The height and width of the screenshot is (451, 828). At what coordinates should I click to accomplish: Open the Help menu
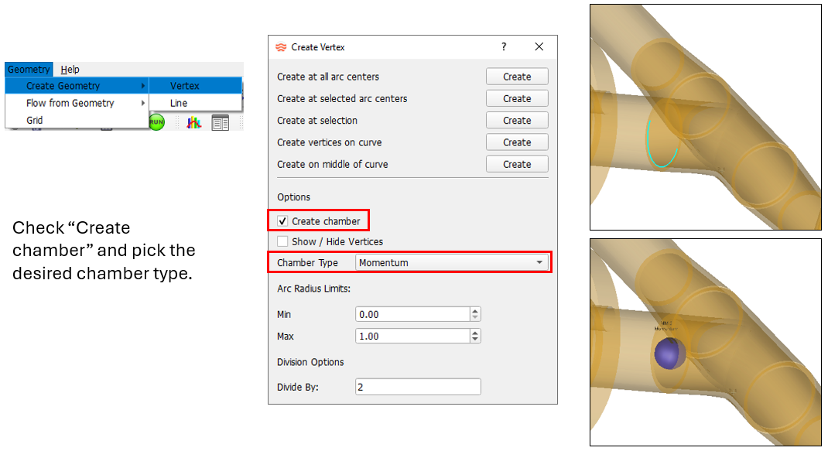point(70,69)
